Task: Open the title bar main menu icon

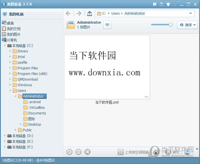Action: click(x=162, y=4)
